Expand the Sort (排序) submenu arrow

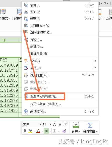coord(96,68)
